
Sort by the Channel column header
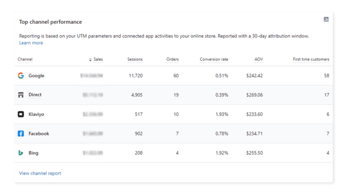25,59
